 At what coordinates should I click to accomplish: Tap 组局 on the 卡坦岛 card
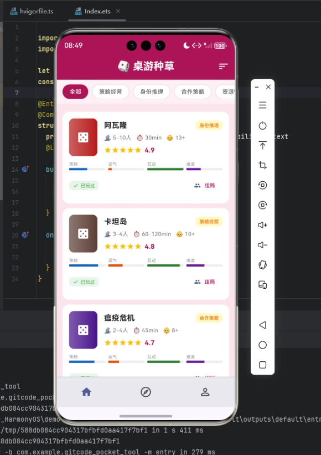[205, 282]
